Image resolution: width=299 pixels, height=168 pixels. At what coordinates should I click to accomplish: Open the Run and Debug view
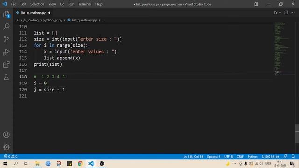click(6, 52)
